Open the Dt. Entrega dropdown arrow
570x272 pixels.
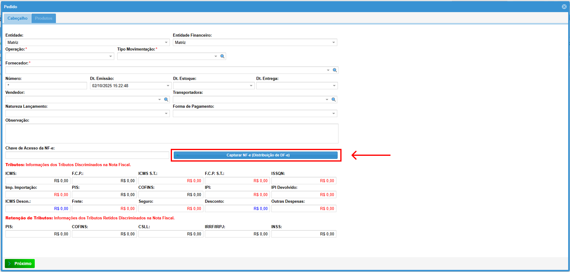[x=334, y=86]
